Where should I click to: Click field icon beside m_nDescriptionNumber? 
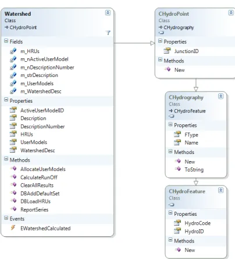click(x=13, y=67)
